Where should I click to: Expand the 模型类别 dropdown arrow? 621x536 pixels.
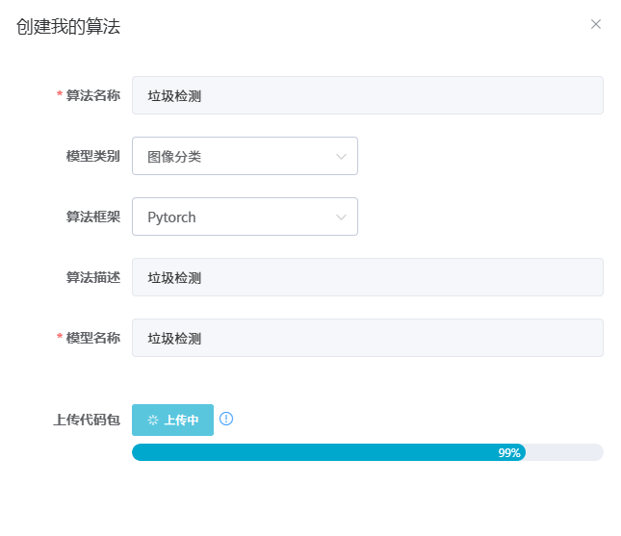coord(341,157)
